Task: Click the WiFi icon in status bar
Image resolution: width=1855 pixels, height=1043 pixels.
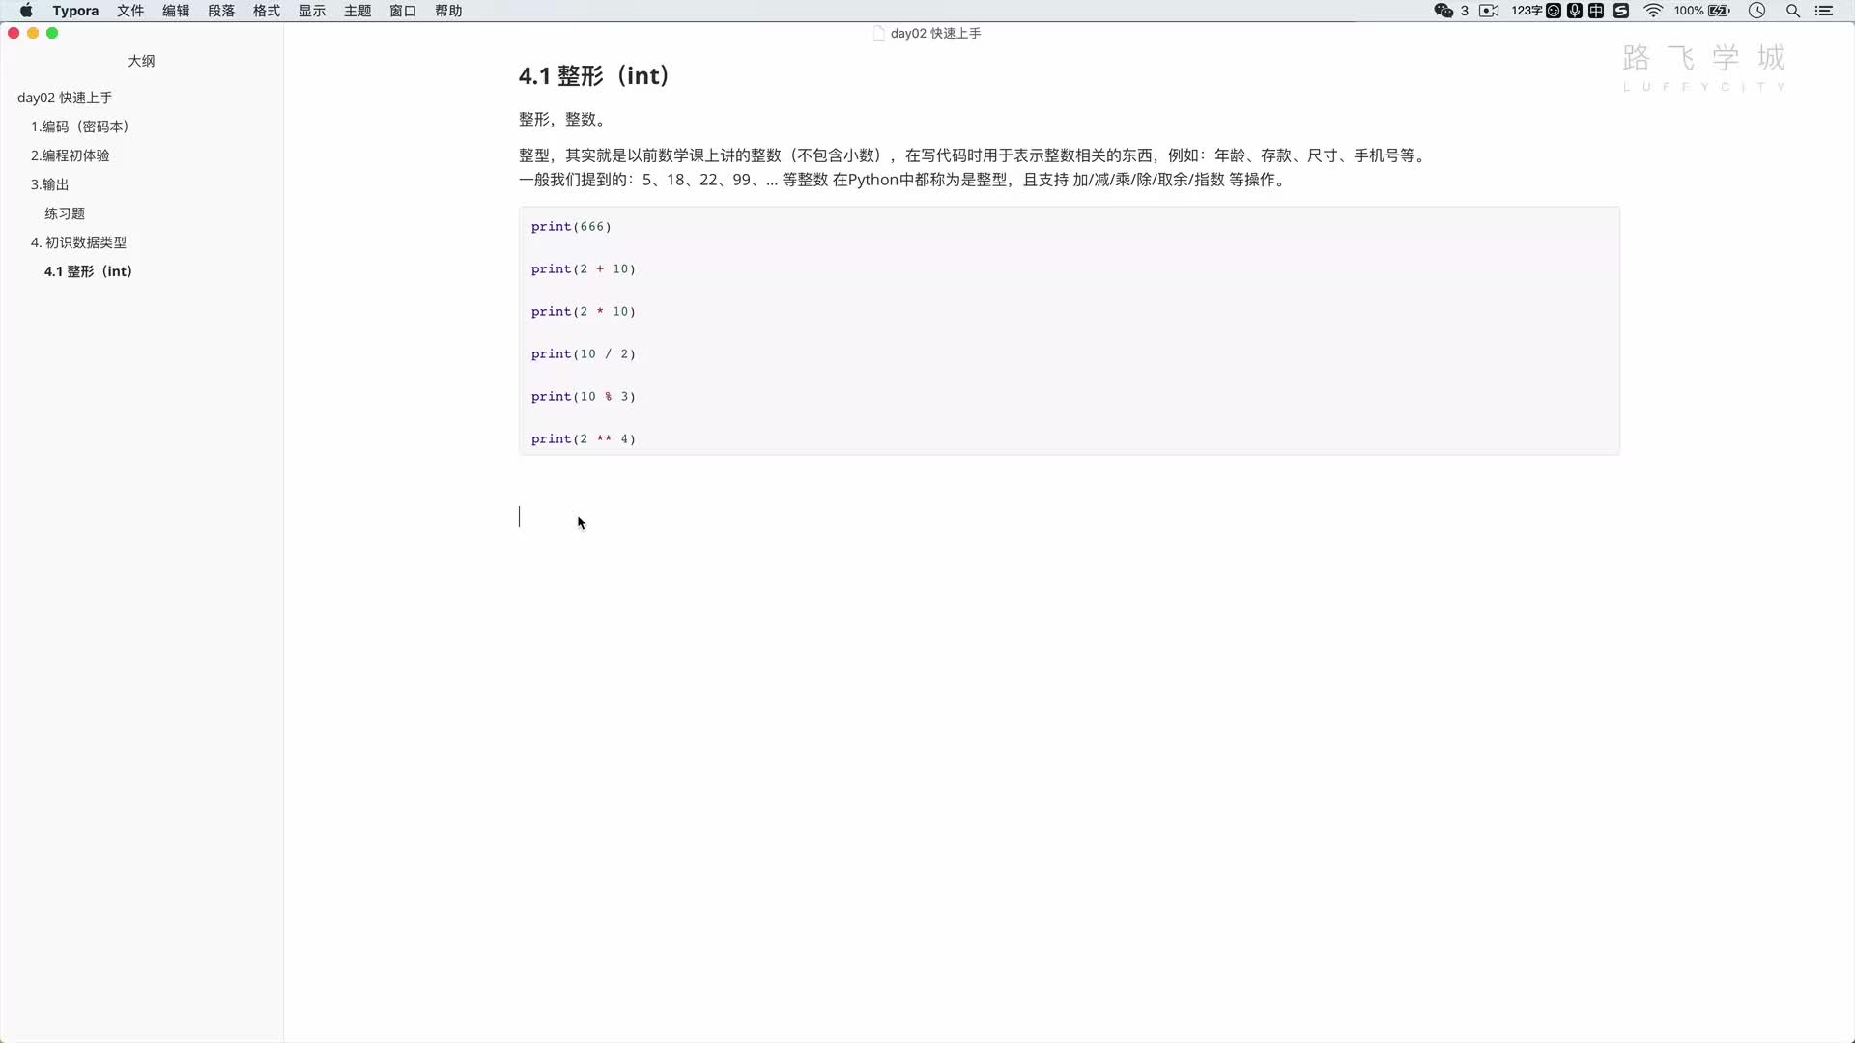Action: point(1654,11)
